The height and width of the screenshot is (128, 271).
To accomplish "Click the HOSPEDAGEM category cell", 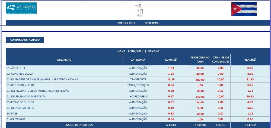I will (138, 96).
